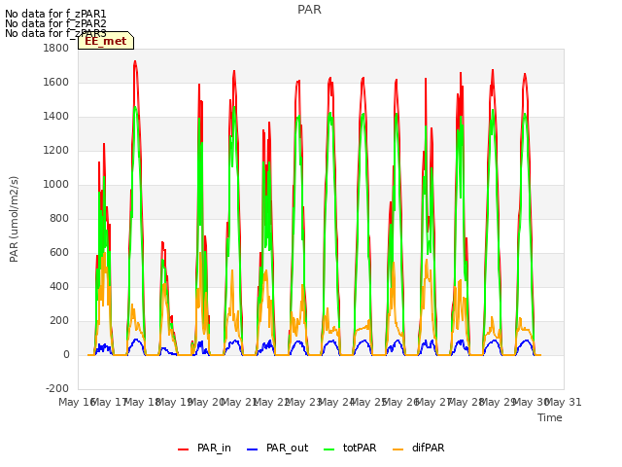
Task: Click the 1200 y-axis tick label
Action: pos(56,151)
